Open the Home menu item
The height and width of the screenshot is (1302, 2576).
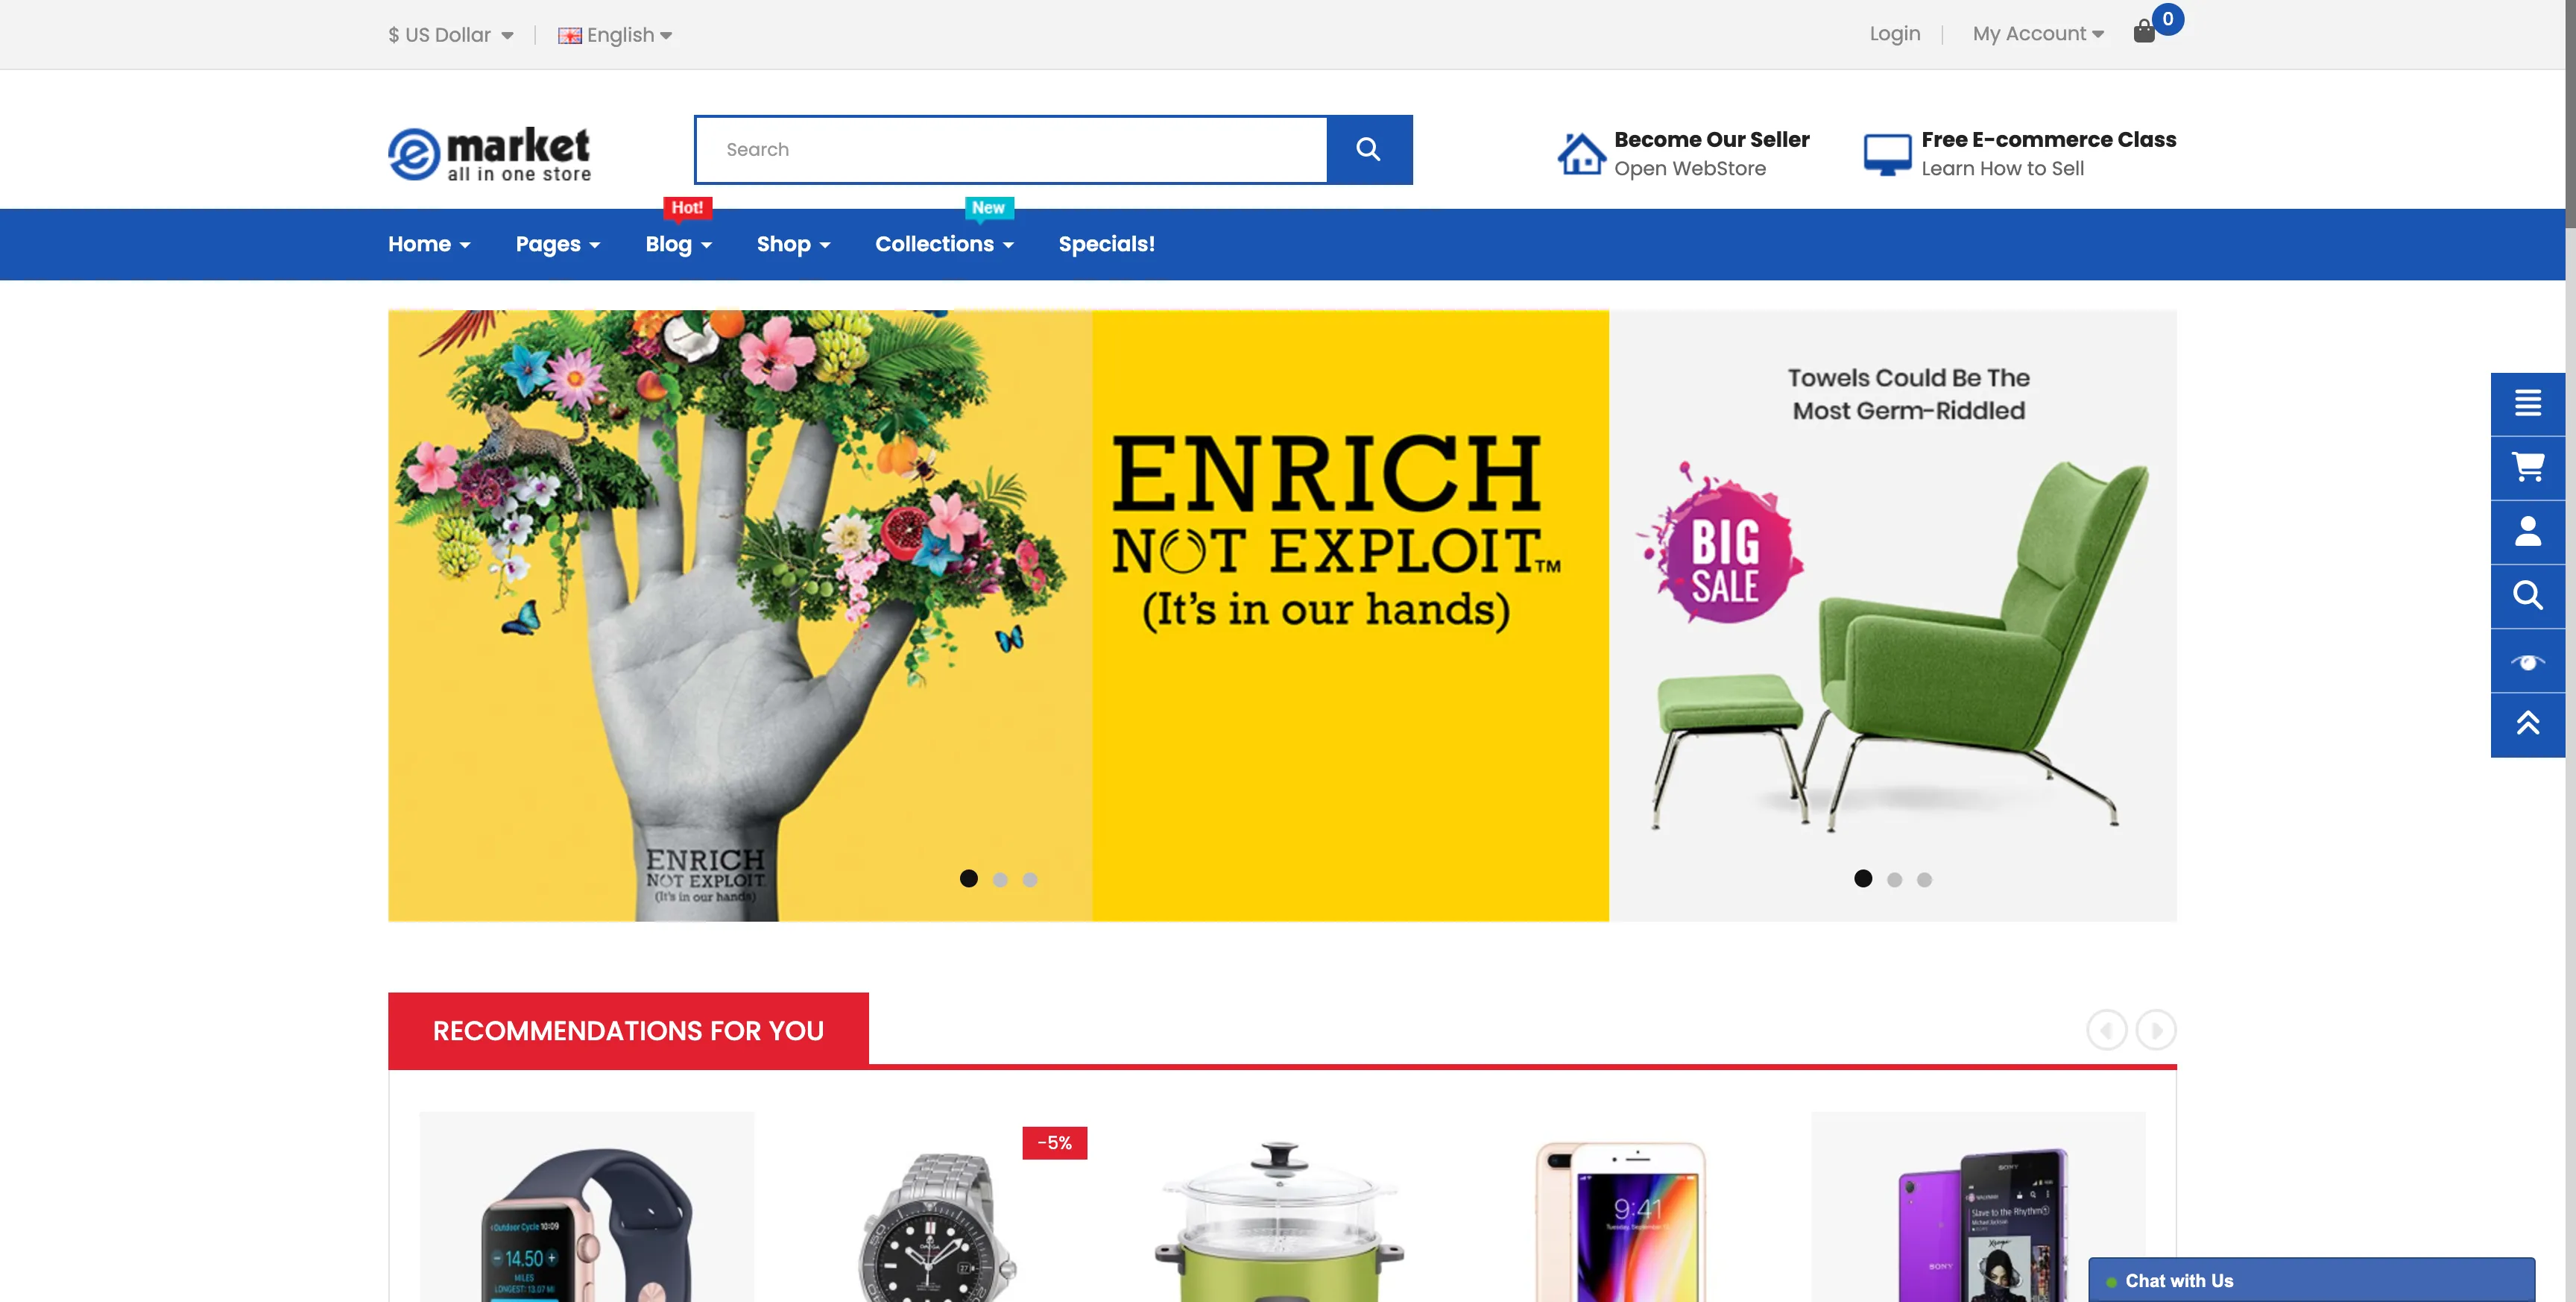tap(429, 244)
